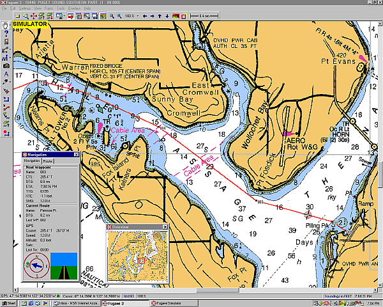Open the hand tool dropdown arrow
383x307 pixels.
[x=10, y=25]
